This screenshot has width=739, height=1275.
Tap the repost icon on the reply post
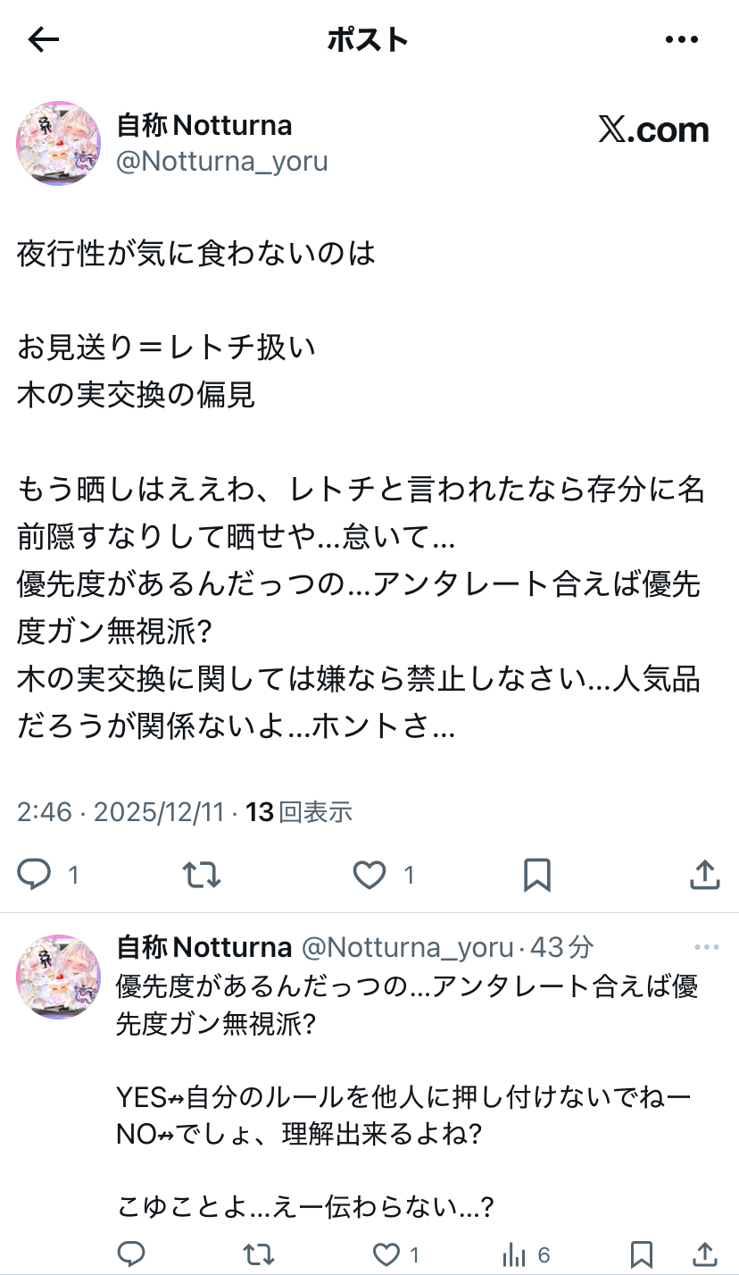(258, 1254)
